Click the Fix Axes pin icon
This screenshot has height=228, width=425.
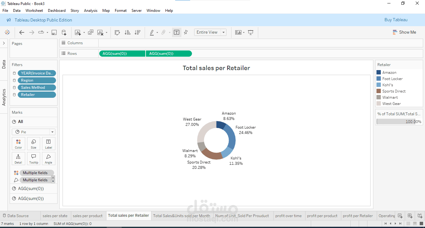pos(186,32)
